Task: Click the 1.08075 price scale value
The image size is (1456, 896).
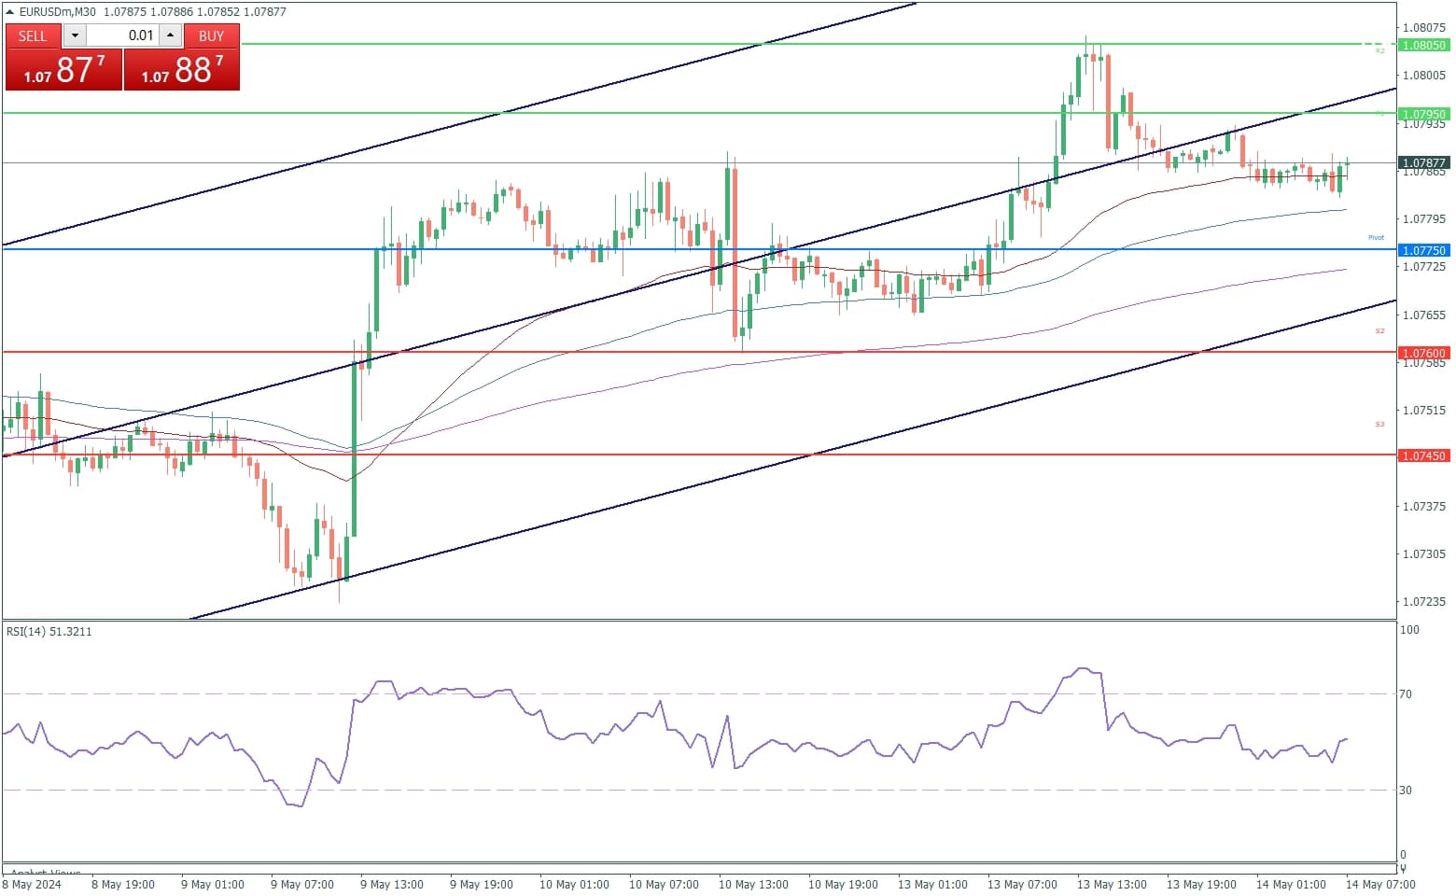Action: [x=1424, y=28]
